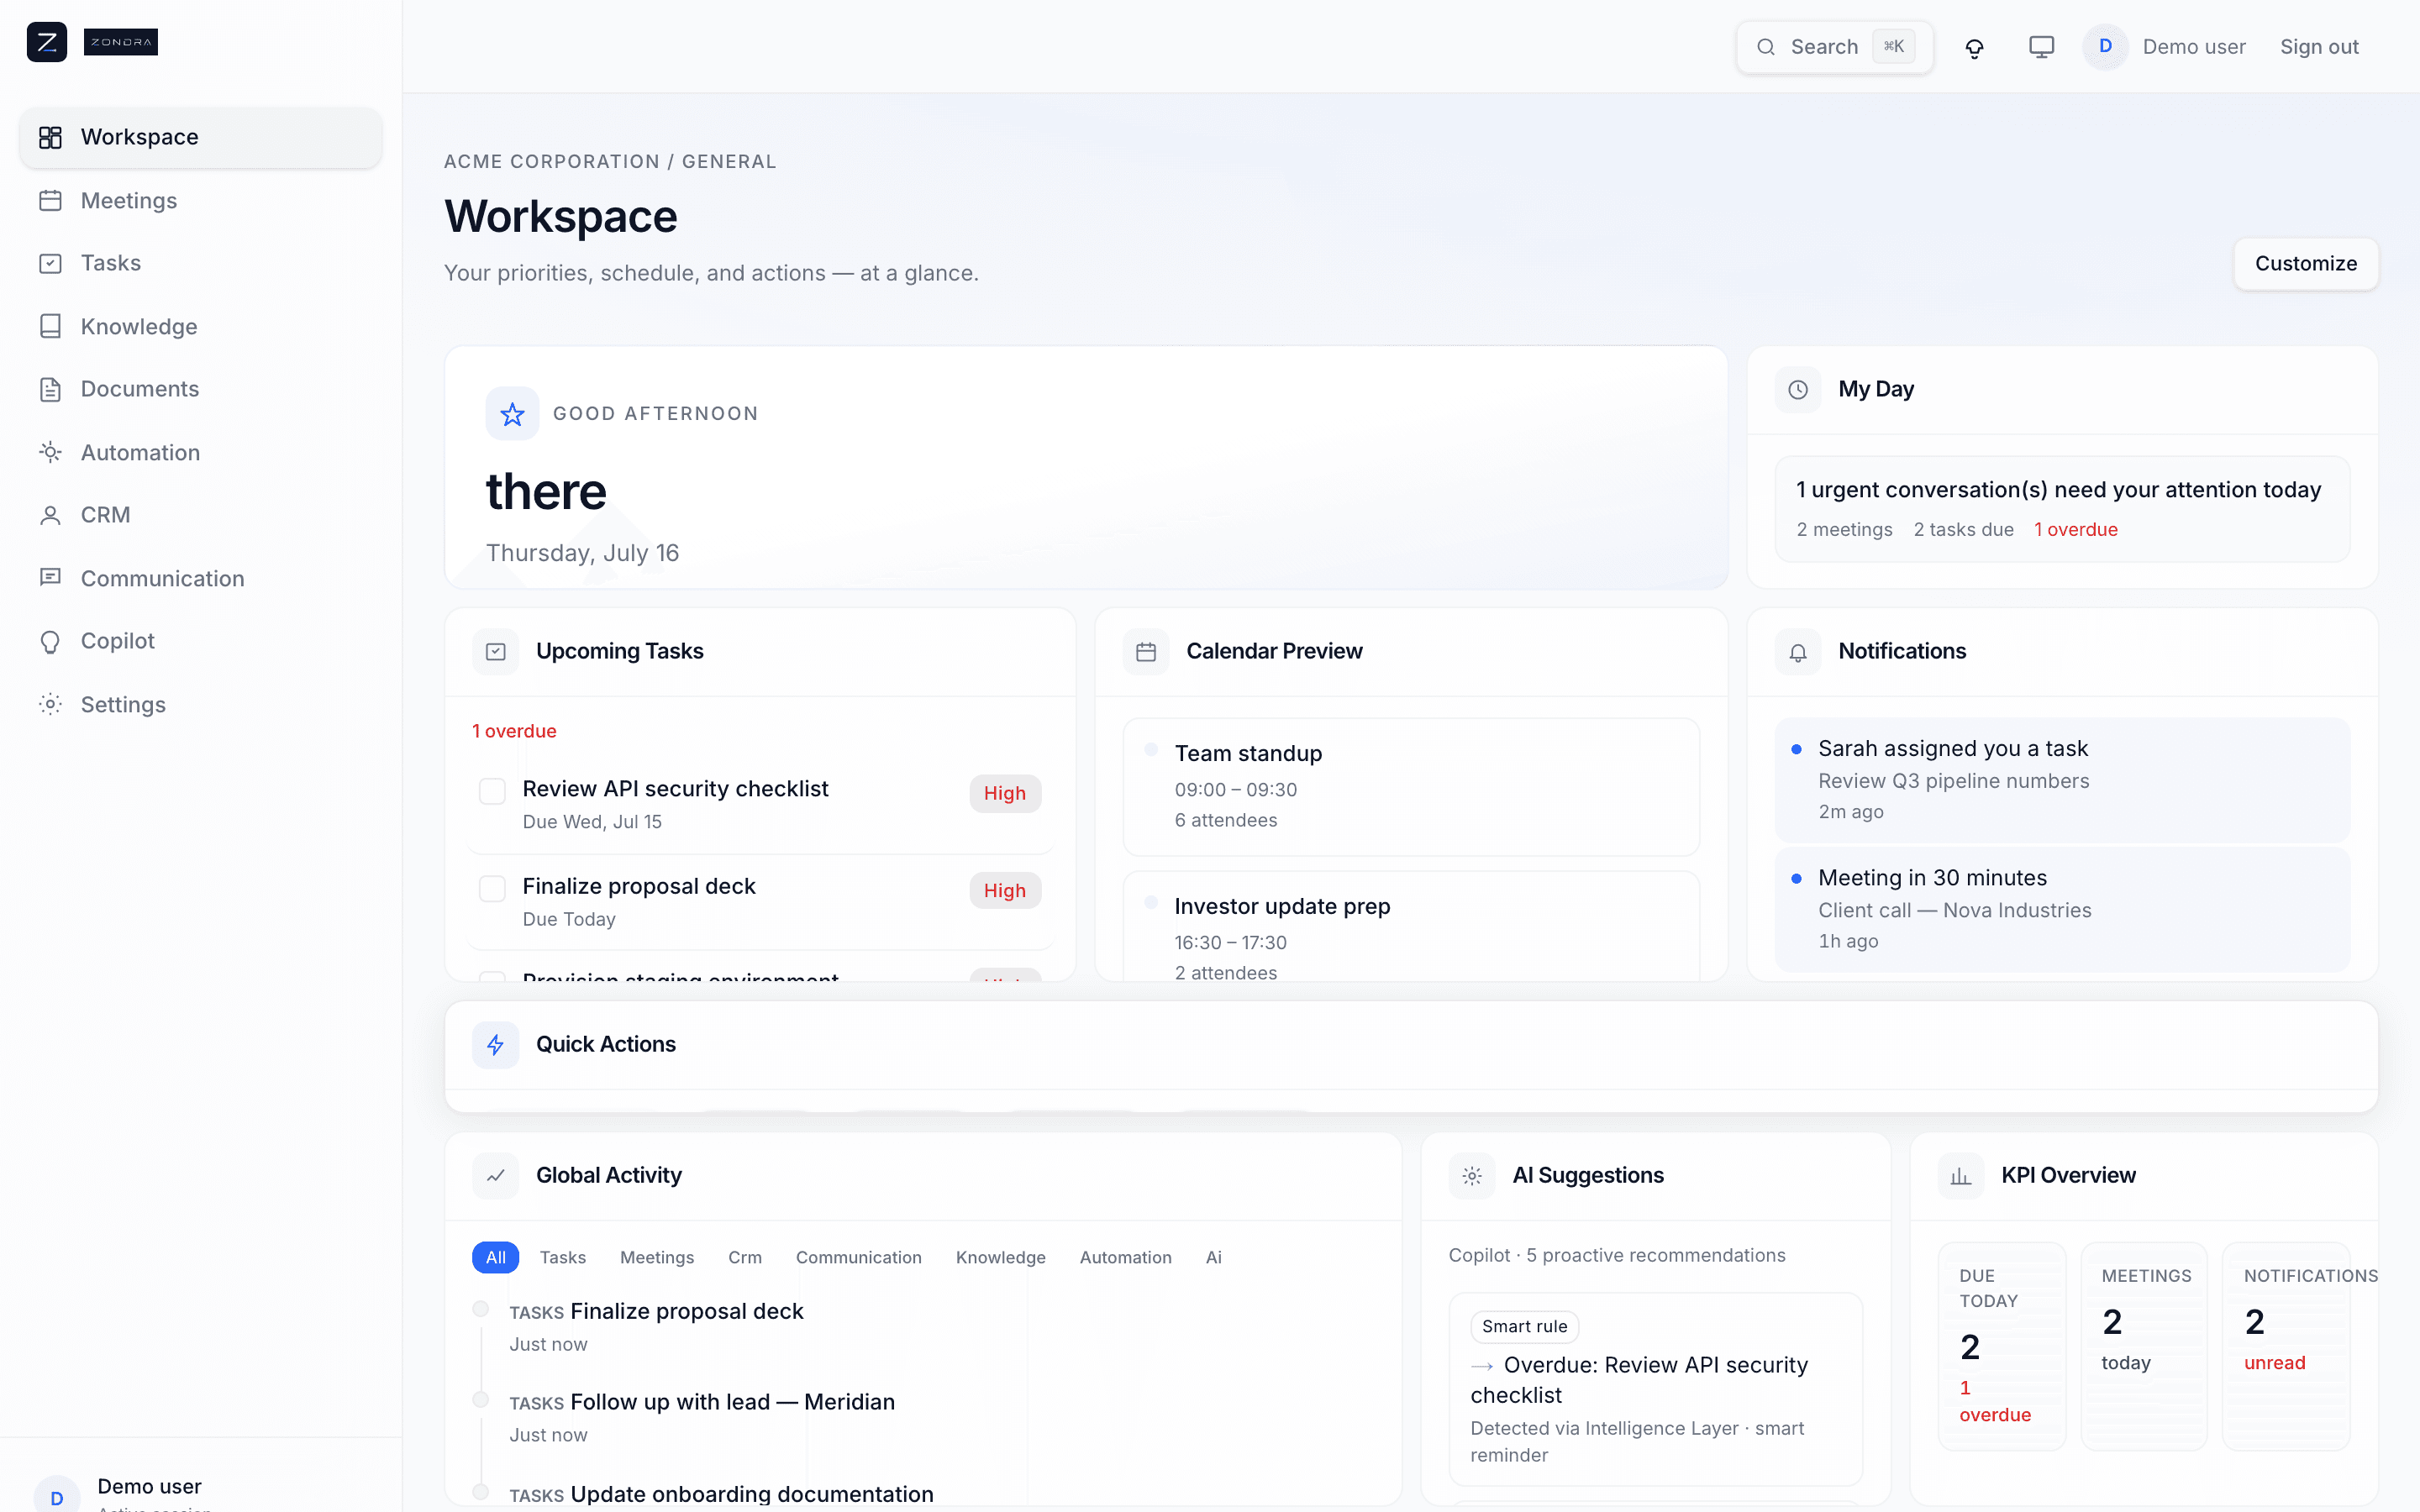Image resolution: width=2420 pixels, height=1512 pixels.
Task: Filter Global Activity by Communication
Action: 859,1257
